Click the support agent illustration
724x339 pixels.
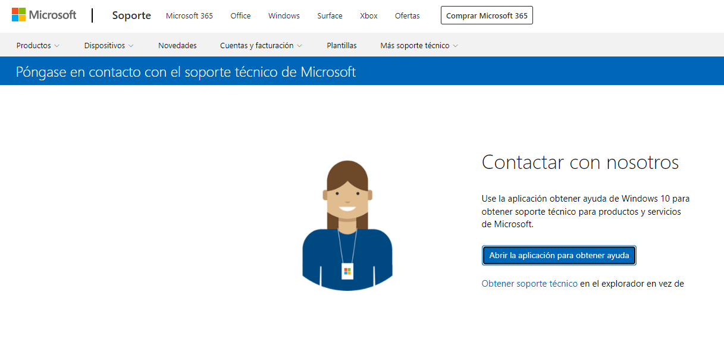click(x=347, y=225)
